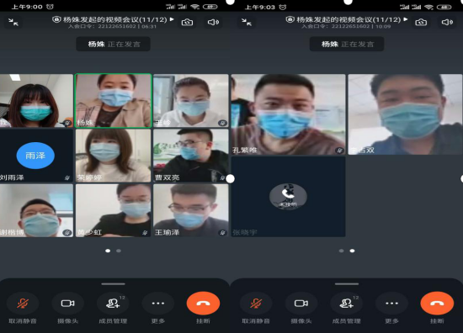Hang up call with right 挂断 button
The width and height of the screenshot is (463, 333).
point(437,304)
